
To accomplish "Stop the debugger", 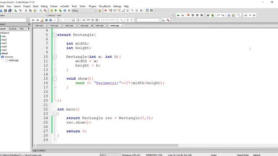I will click(x=141, y=10).
